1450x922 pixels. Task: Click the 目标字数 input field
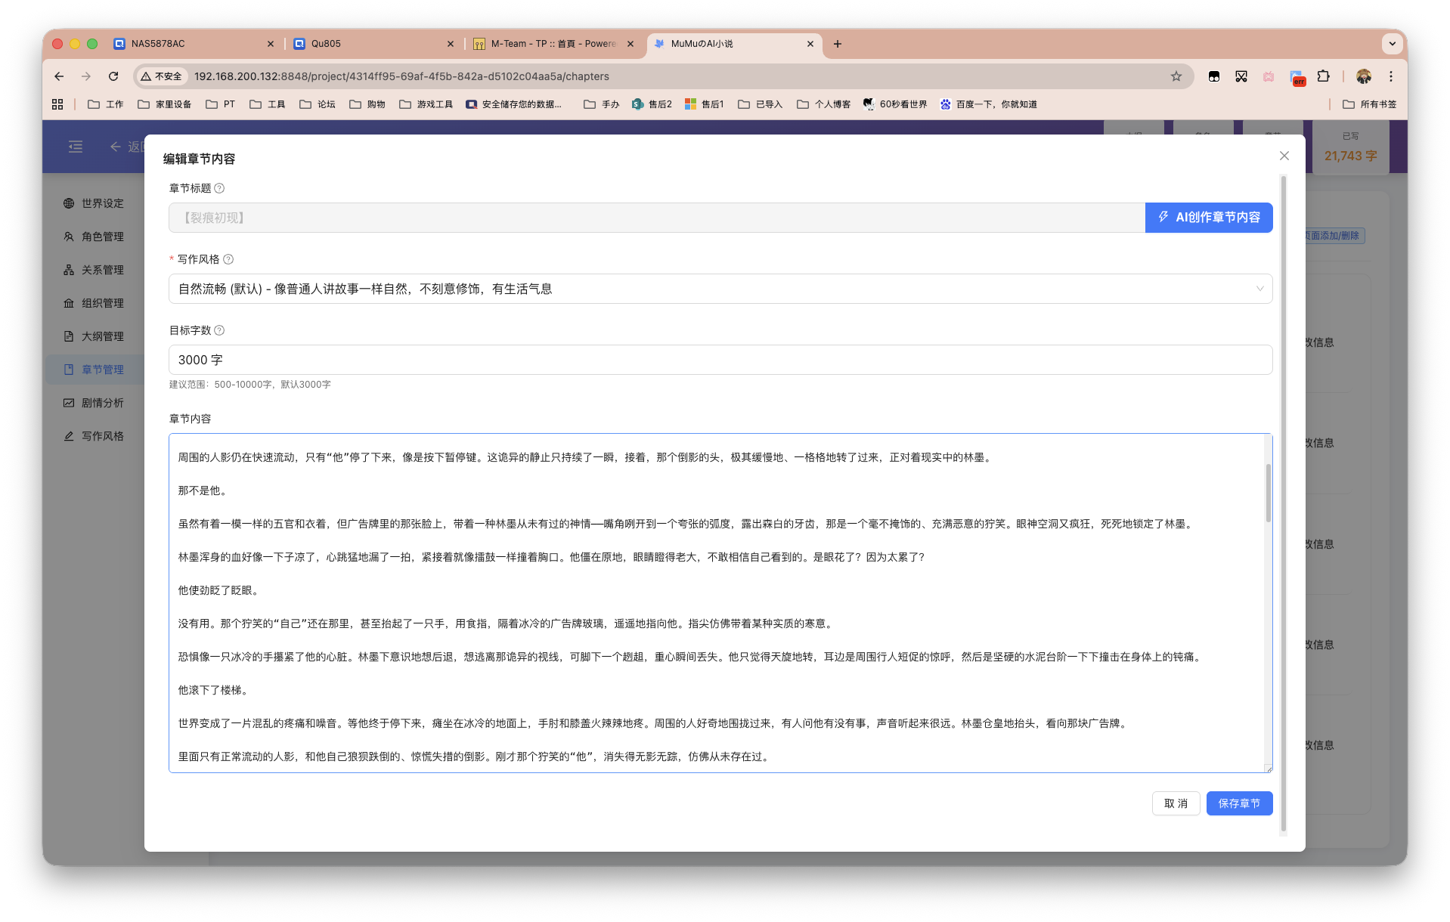coord(720,360)
